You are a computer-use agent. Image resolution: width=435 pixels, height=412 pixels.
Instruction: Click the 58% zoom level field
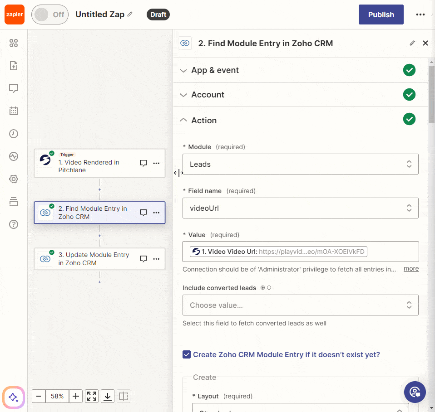[57, 396]
